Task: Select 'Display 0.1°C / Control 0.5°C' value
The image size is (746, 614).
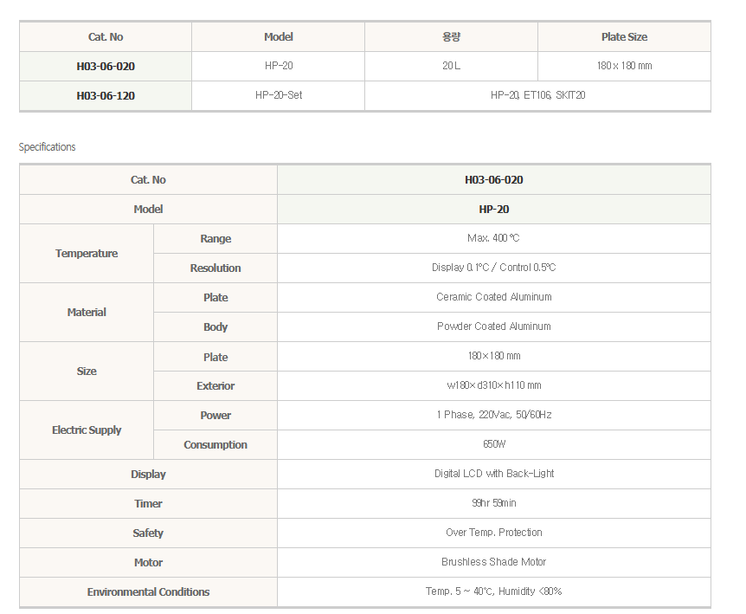Action: click(493, 268)
